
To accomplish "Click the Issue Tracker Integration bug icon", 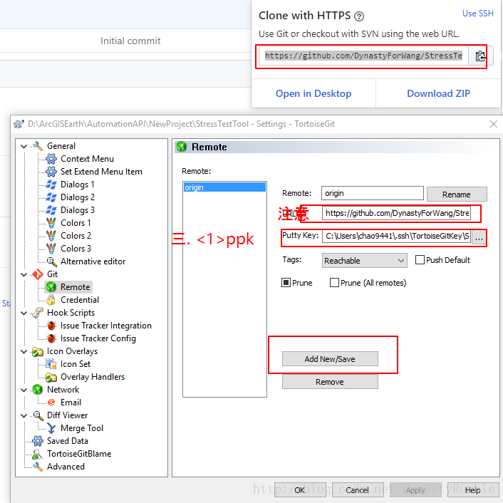I will (x=51, y=326).
